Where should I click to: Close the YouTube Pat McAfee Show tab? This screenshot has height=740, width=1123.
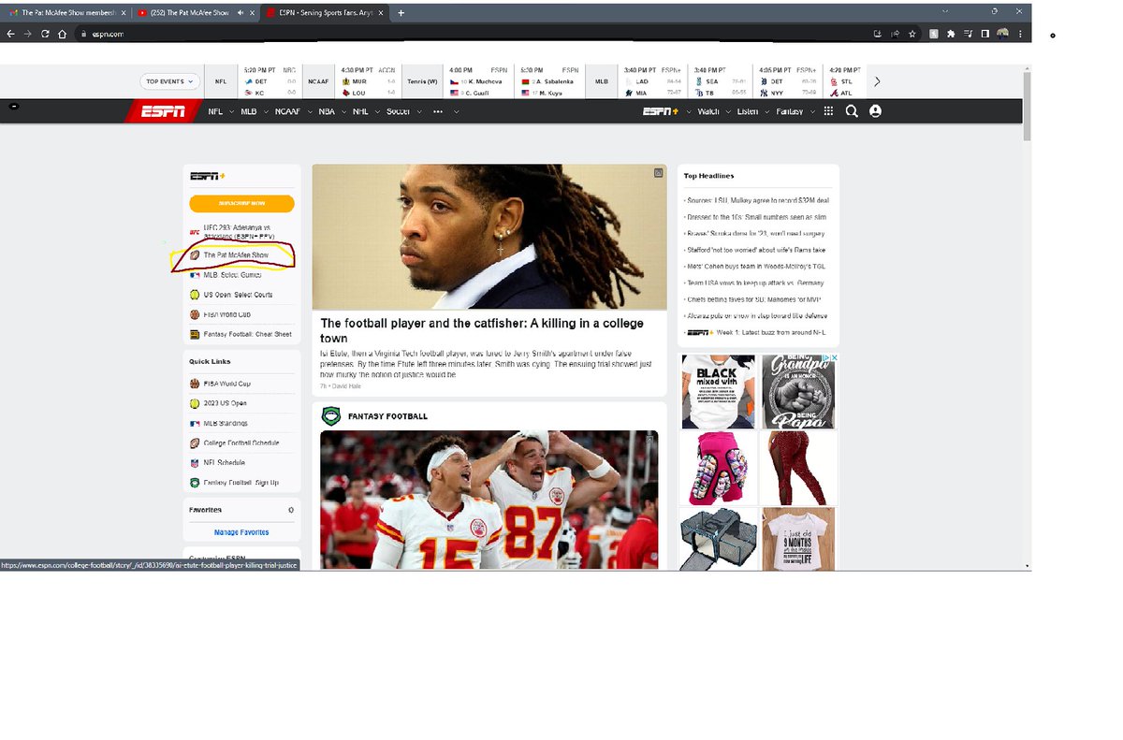(254, 13)
